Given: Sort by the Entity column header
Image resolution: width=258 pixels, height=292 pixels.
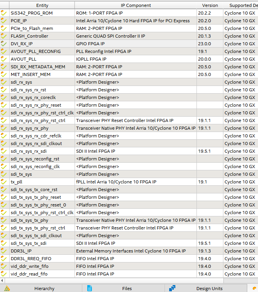Looking at the screenshot, I should click(42, 5).
